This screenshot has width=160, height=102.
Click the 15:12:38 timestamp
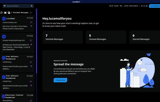coord(30,95)
